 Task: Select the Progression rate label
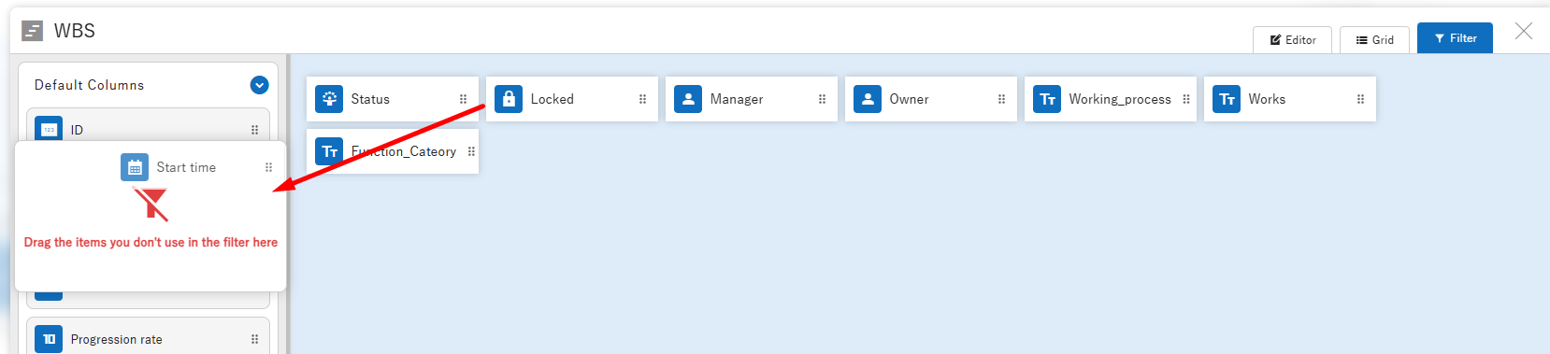click(x=117, y=339)
